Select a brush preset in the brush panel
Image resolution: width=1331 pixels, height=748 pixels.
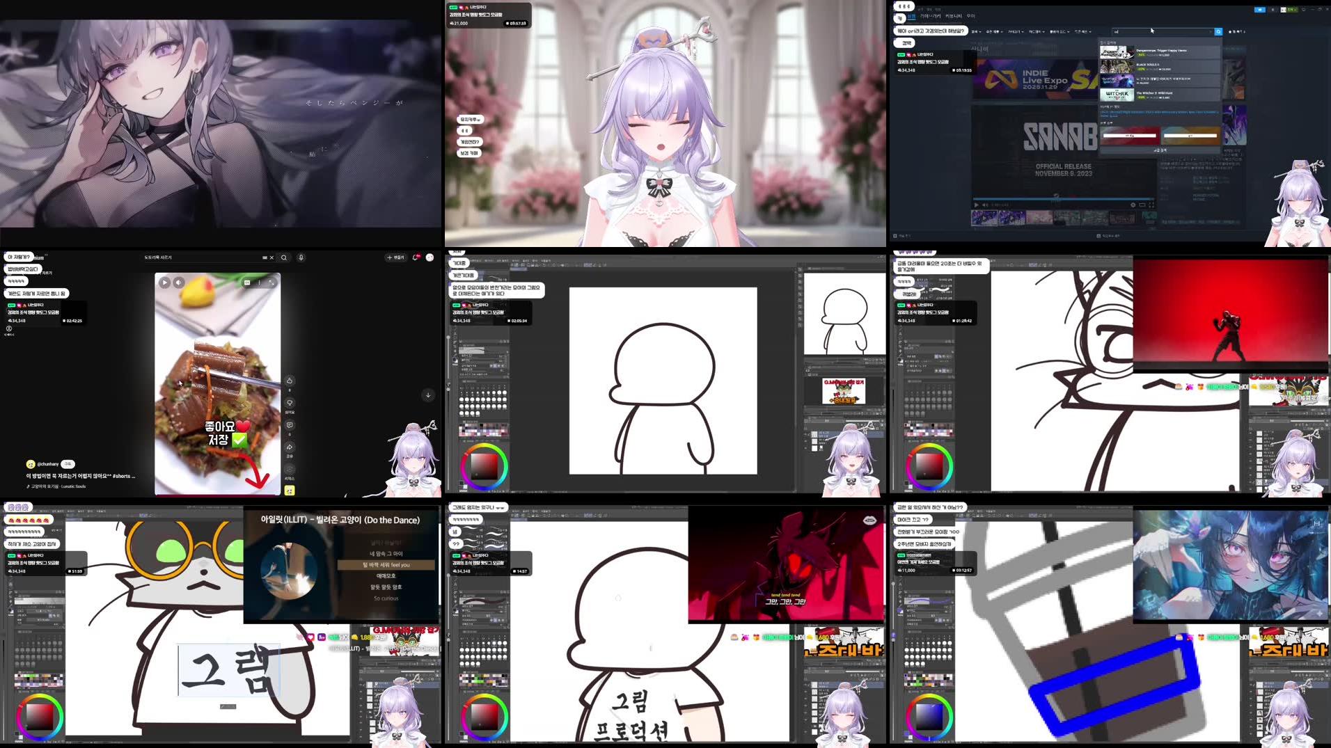pos(462,399)
